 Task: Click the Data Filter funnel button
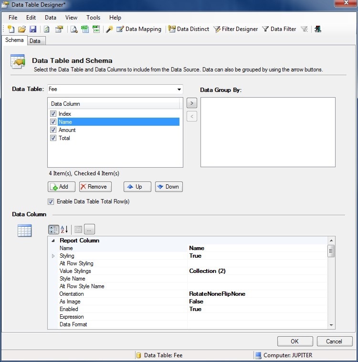(x=279, y=29)
